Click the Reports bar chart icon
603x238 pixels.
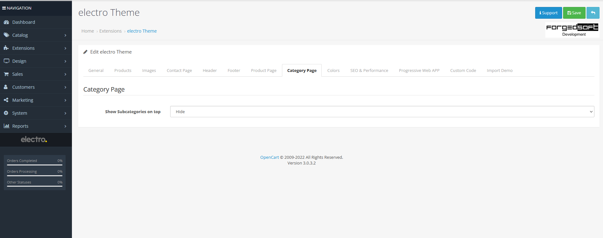pos(6,126)
